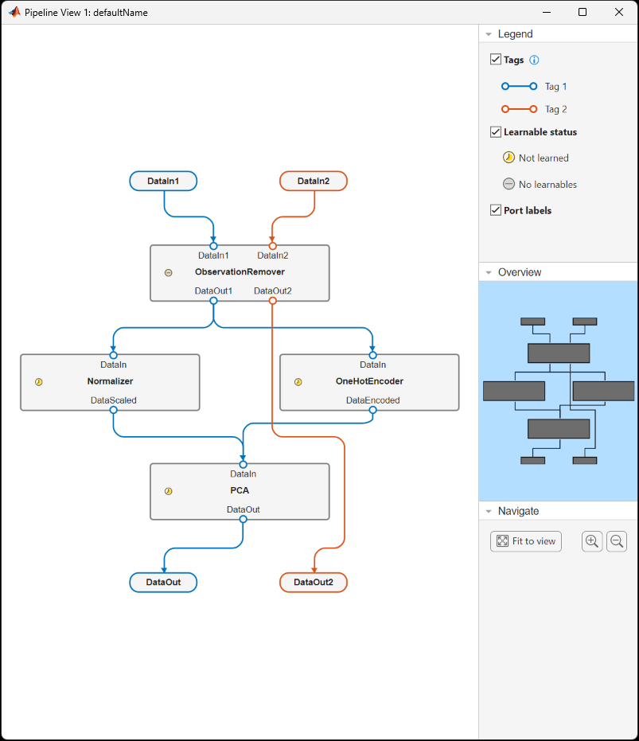Click the Overview minimap thumbnail
The width and height of the screenshot is (639, 741).
(558, 390)
